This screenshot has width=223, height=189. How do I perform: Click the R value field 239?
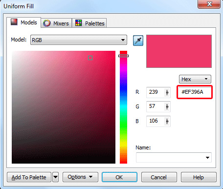[x=155, y=92]
